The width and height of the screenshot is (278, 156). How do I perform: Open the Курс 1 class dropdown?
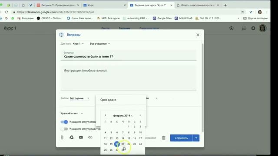78,44
